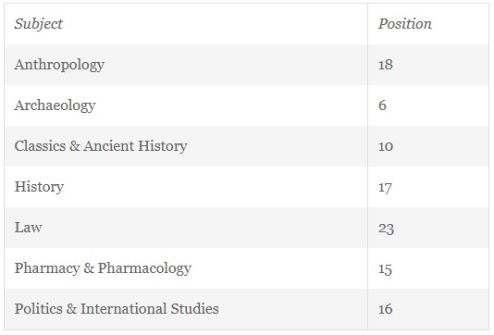This screenshot has width=494, height=335.
Task: Click position value 6 for Archaeology
Action: coord(382,105)
